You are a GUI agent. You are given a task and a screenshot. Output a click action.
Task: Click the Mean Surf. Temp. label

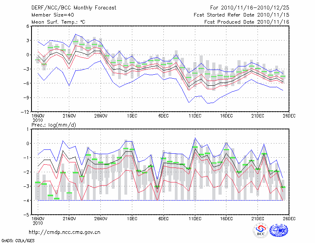click(58, 22)
